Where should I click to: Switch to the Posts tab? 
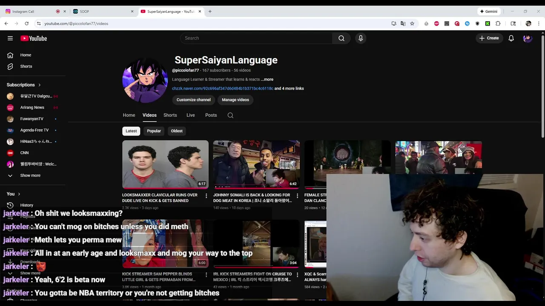[x=211, y=115]
